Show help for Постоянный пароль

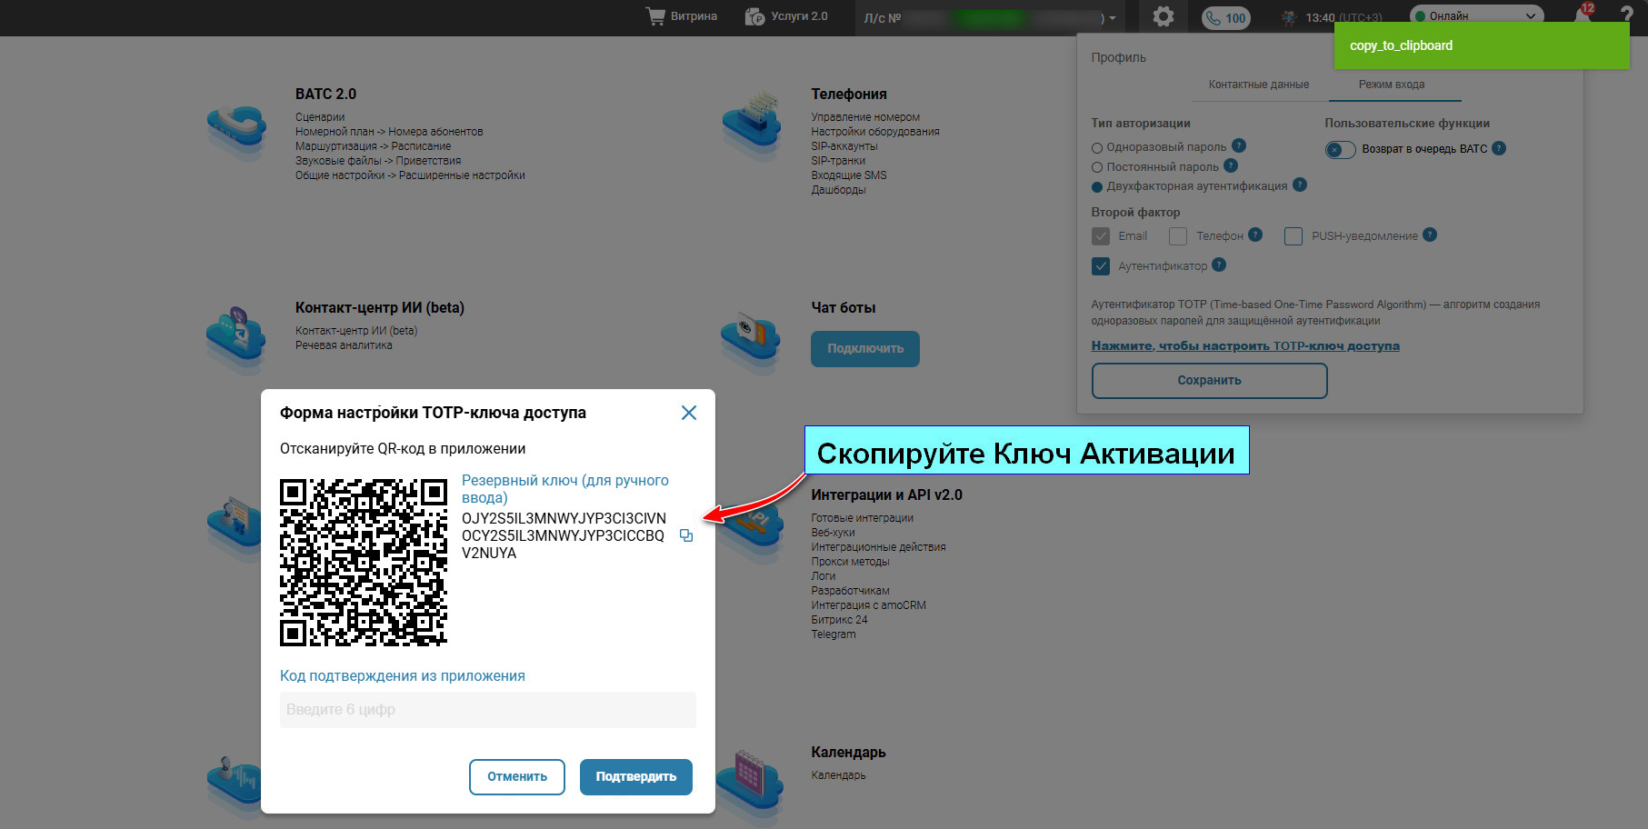1231,165
